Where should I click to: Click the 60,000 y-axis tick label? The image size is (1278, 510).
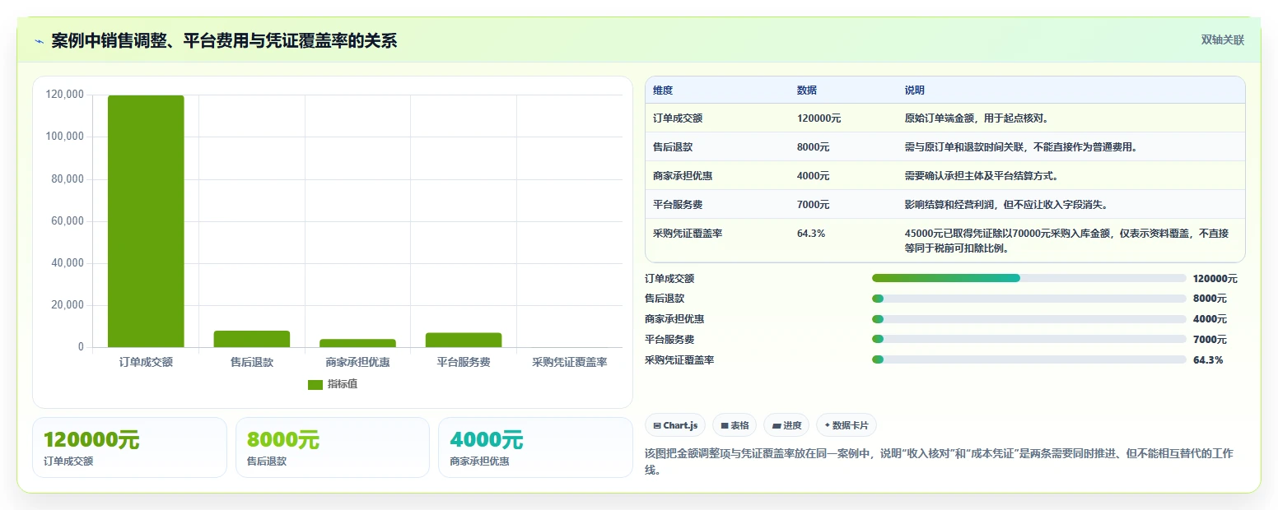point(68,221)
